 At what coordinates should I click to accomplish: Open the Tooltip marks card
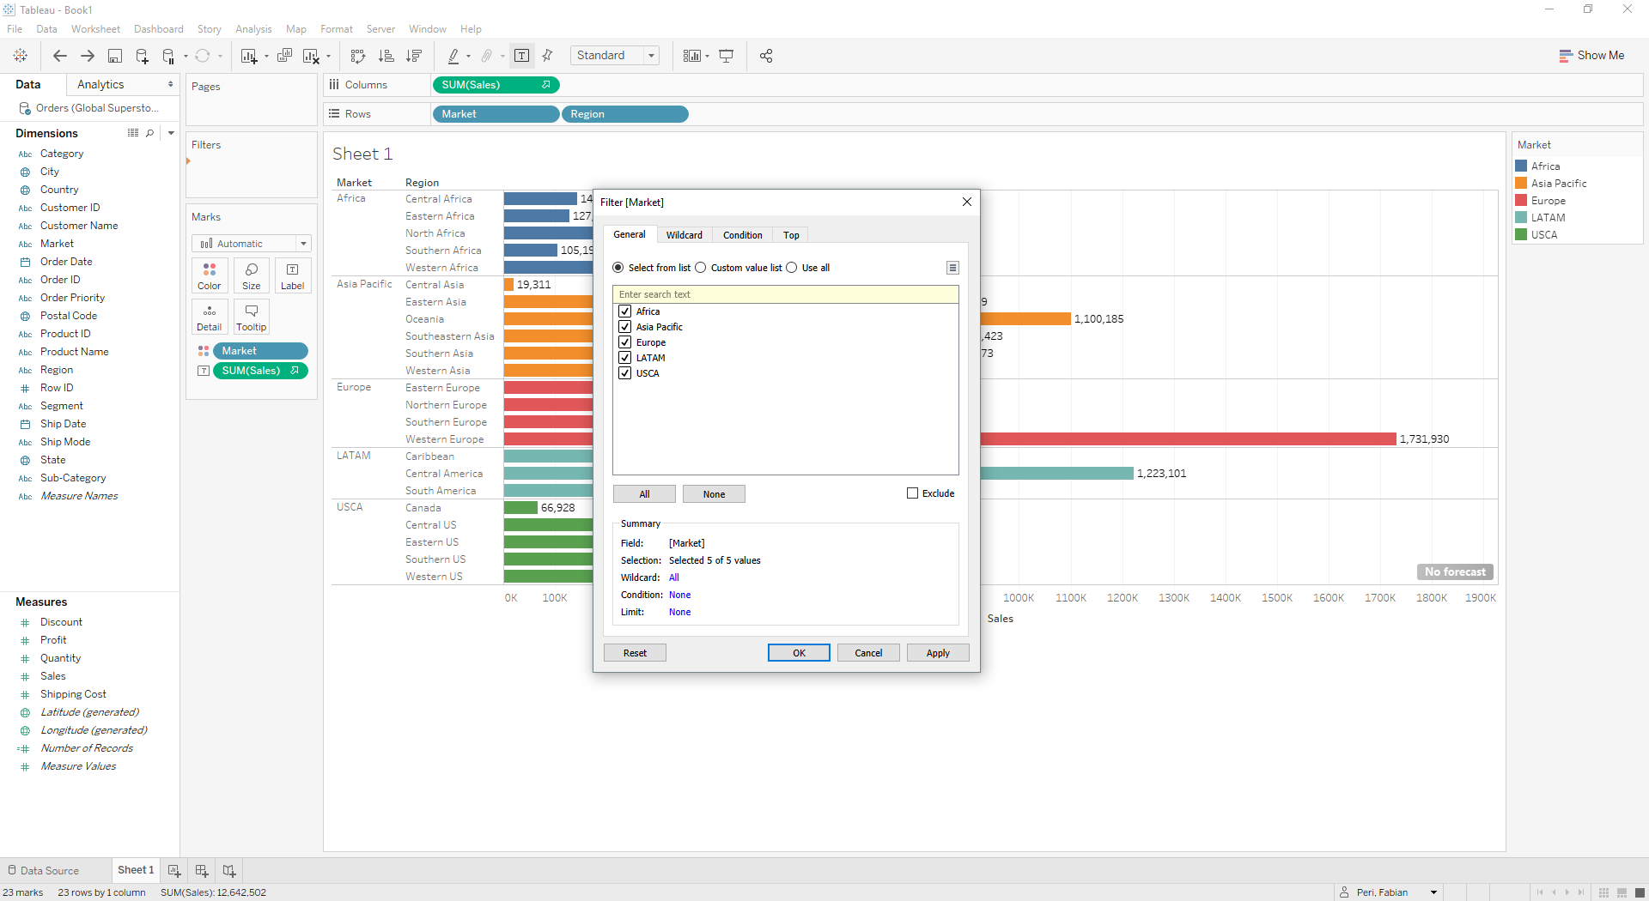pyautogui.click(x=252, y=317)
